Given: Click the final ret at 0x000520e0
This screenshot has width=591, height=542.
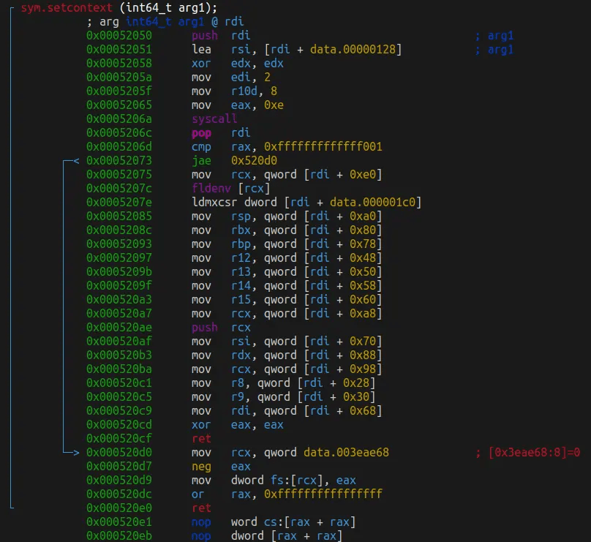Looking at the screenshot, I should (201, 508).
